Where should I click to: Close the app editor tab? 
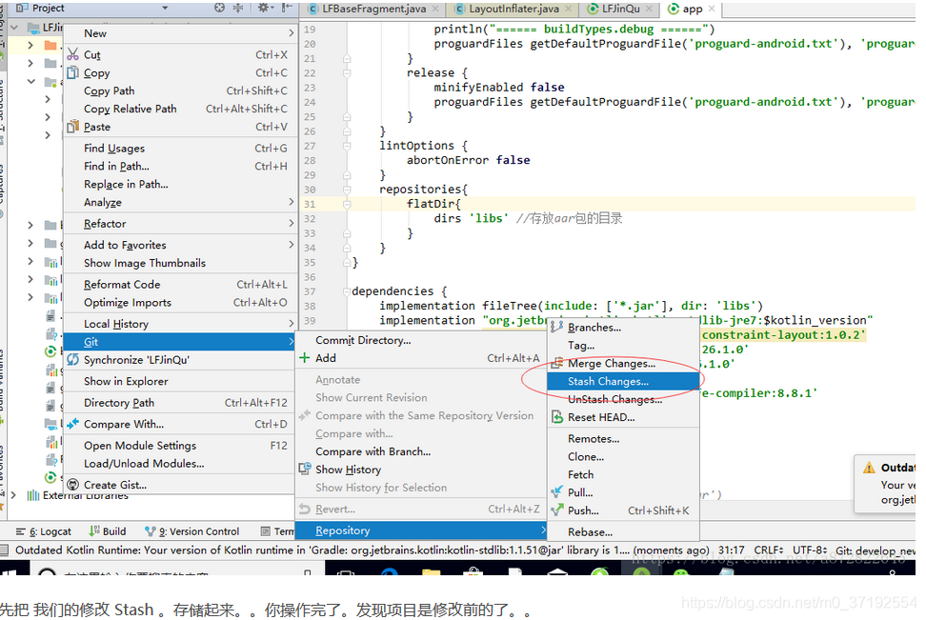(x=712, y=9)
